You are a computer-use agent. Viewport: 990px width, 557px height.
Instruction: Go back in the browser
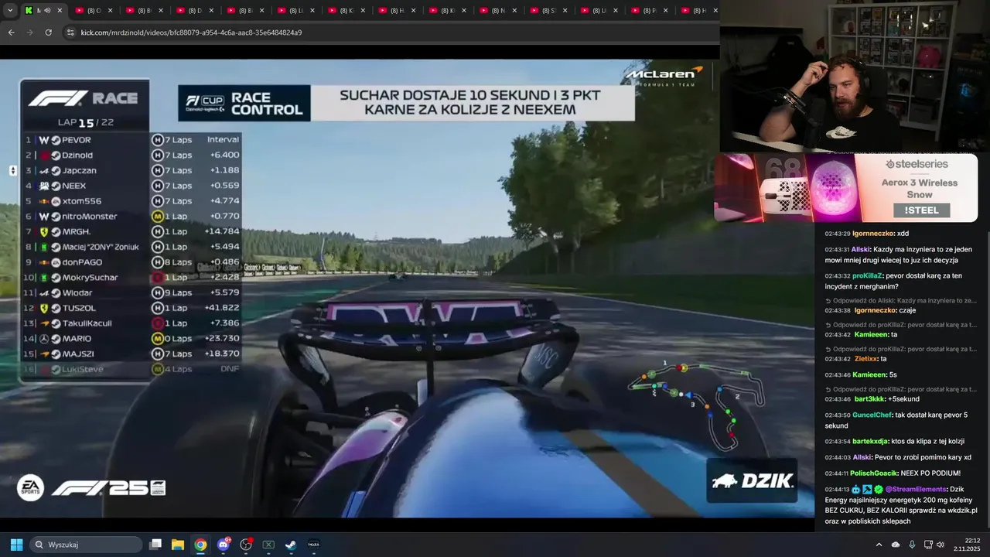click(11, 32)
